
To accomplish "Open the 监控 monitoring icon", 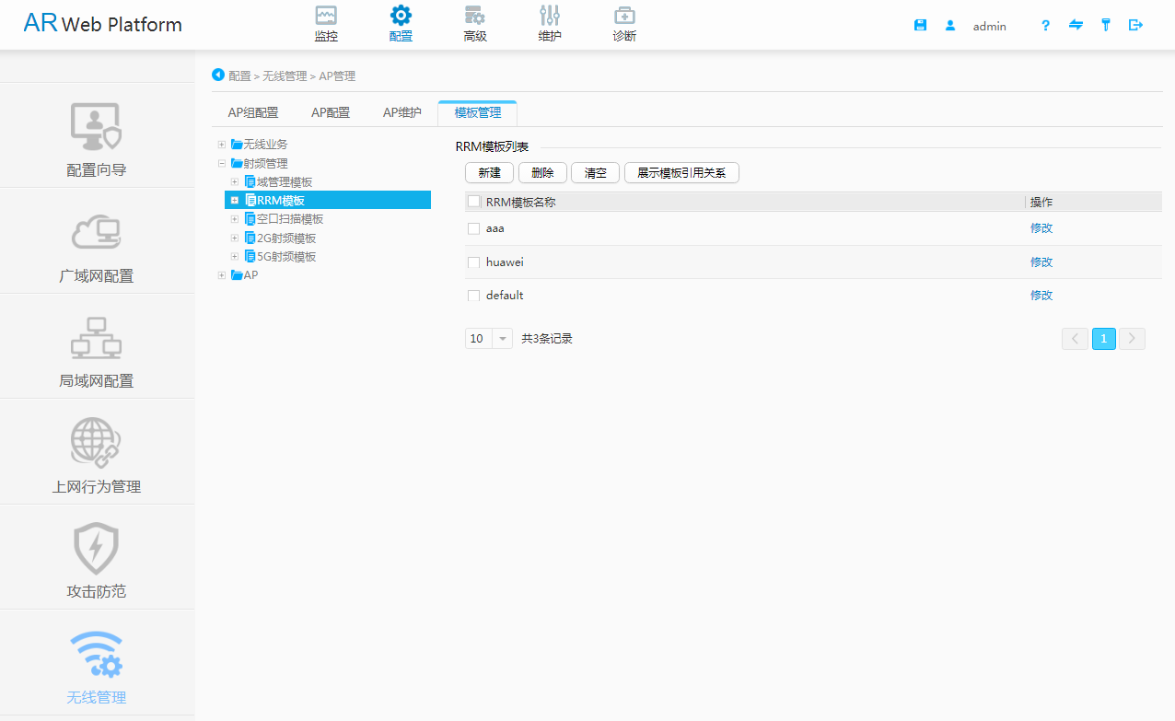I will tap(326, 16).
